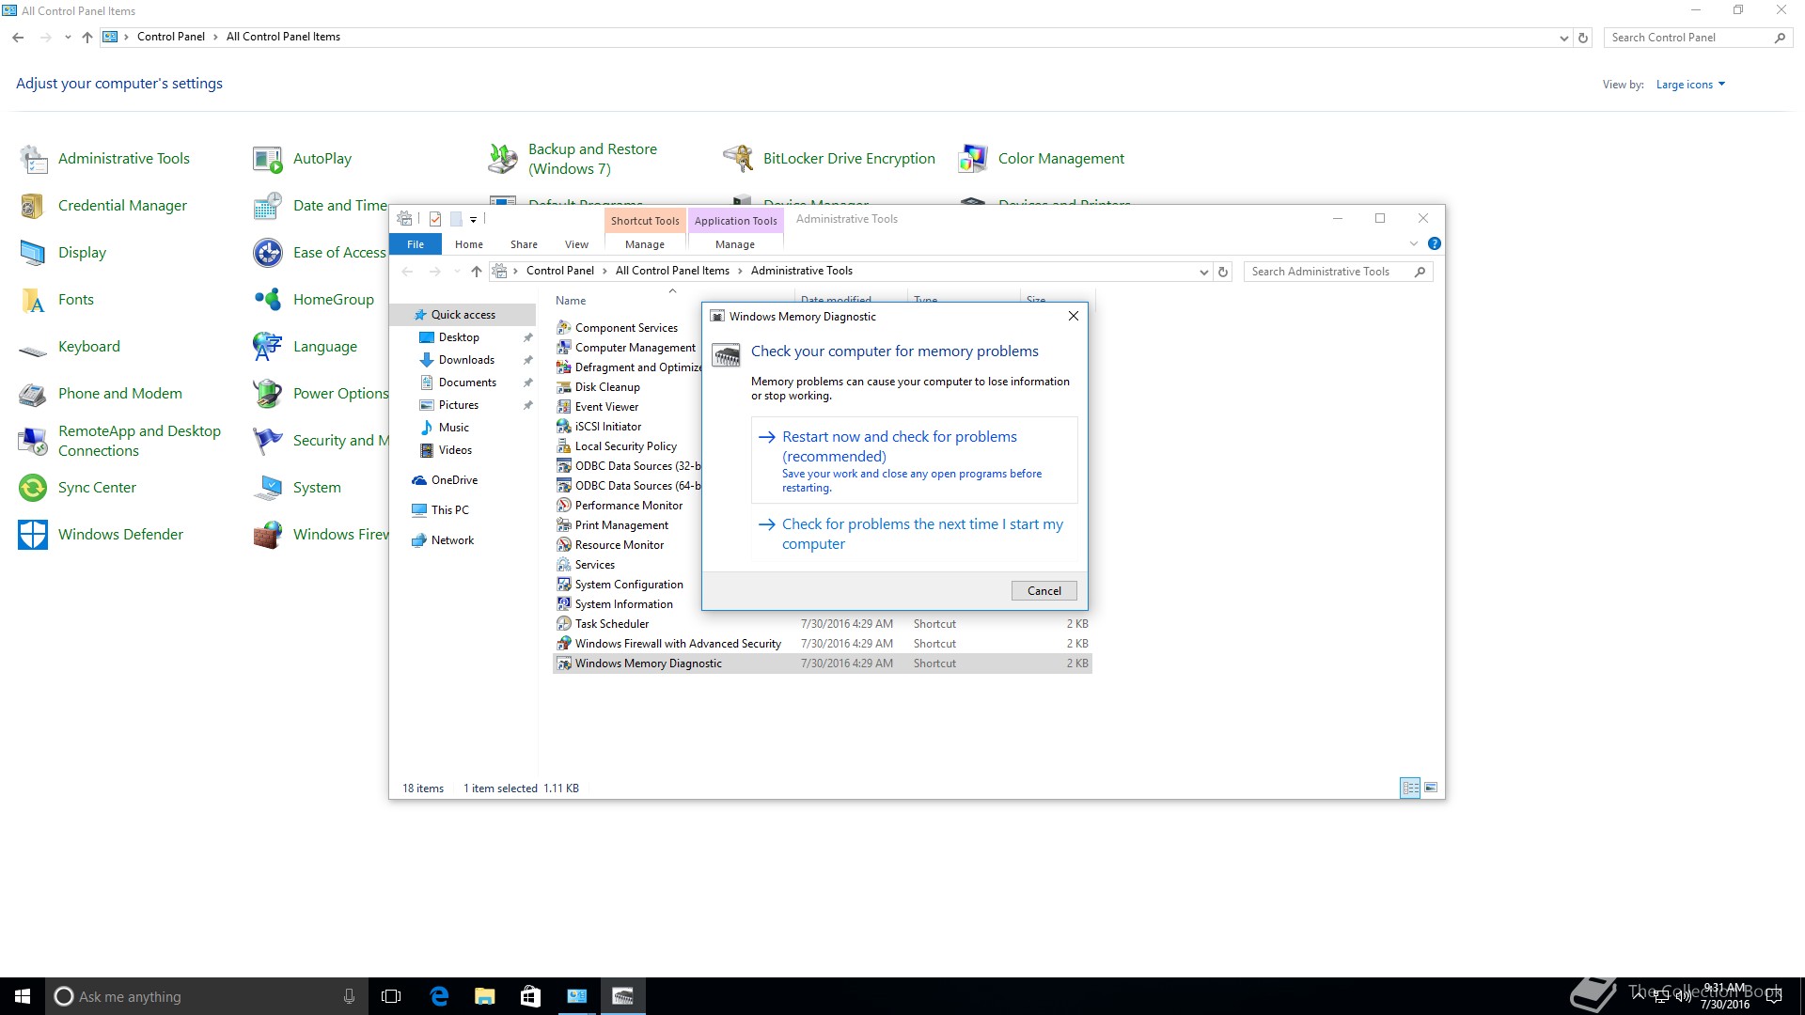This screenshot has height=1015, width=1805.
Task: Click Search Control Panel field
Action: [1699, 38]
